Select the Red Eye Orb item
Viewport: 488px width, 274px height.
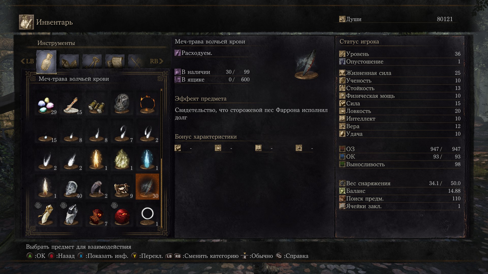(x=122, y=216)
